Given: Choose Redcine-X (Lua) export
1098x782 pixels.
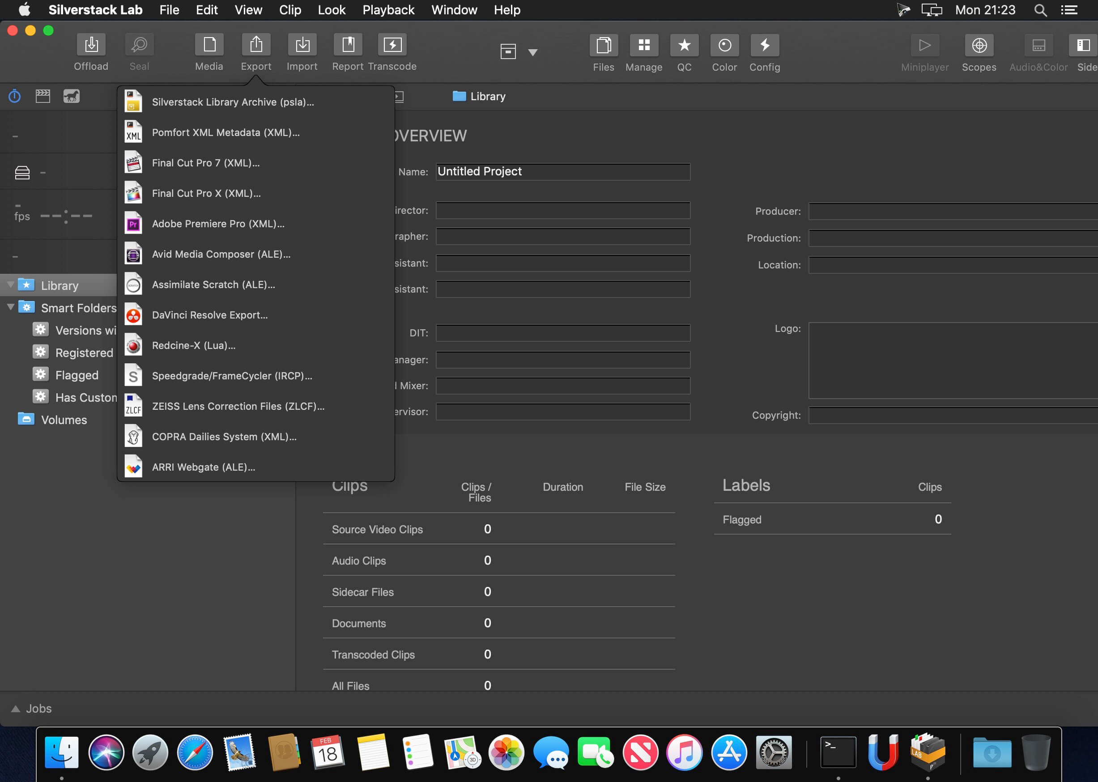Looking at the screenshot, I should click(x=256, y=345).
